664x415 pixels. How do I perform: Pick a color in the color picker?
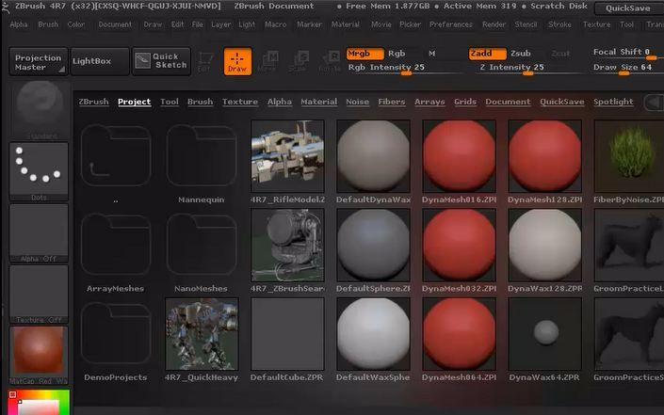[x=39, y=403]
